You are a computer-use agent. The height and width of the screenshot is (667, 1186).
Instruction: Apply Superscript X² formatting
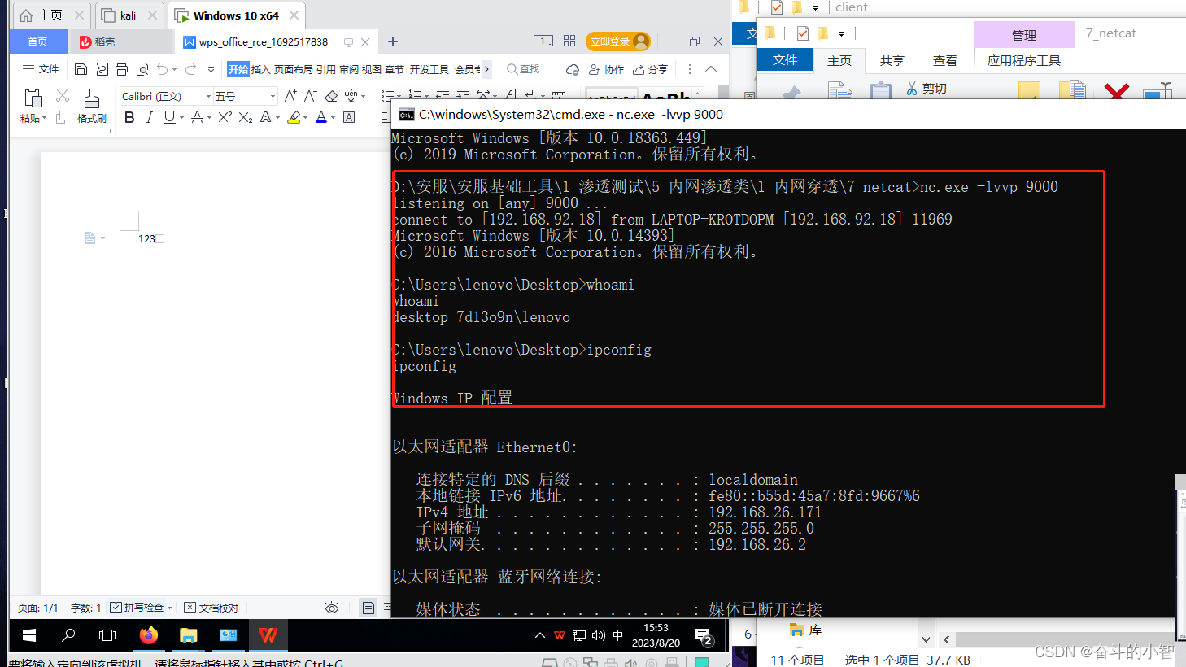tap(225, 118)
